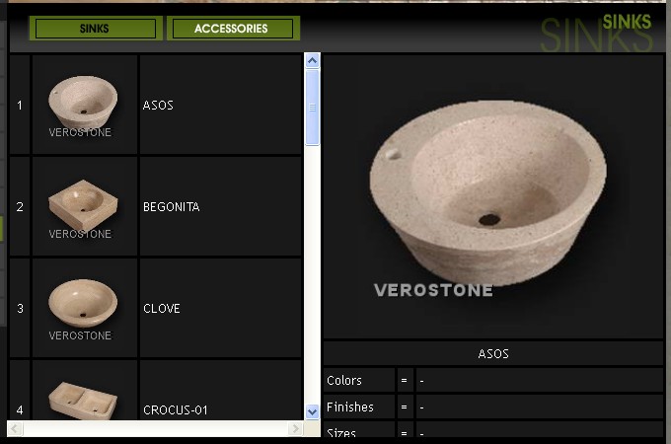This screenshot has width=671, height=444.
Task: Select the CROCUS-01 sink thumbnail
Action: pos(84,390)
